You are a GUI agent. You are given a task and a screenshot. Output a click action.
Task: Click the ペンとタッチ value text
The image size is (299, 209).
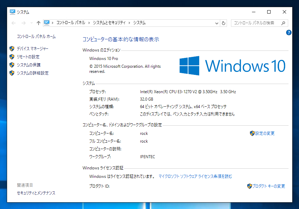tap(187, 114)
